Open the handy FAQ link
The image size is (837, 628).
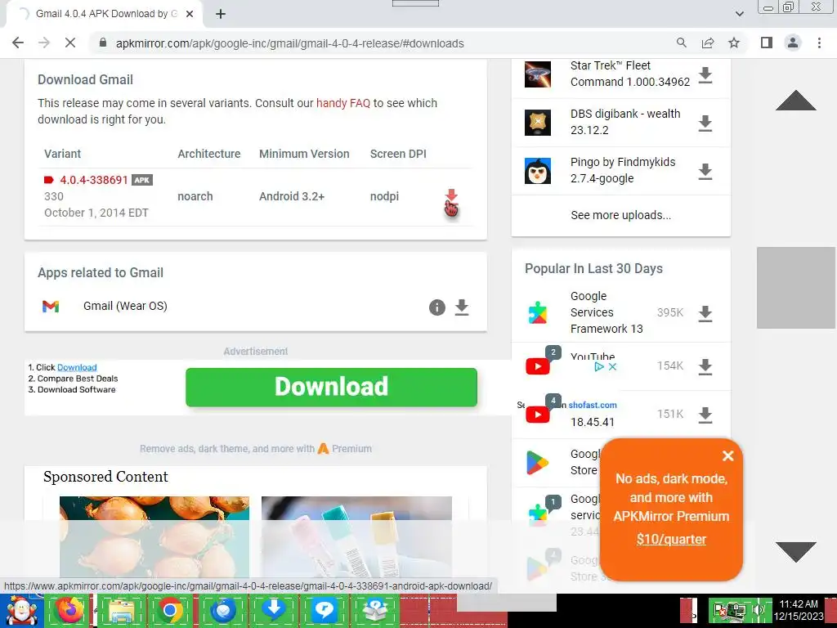click(x=342, y=103)
